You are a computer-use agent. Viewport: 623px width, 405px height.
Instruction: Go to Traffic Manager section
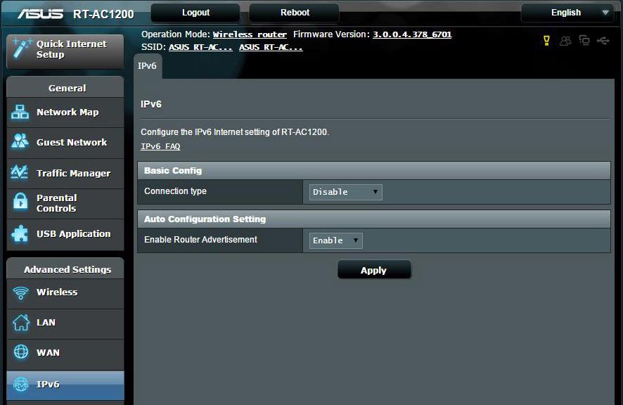point(65,173)
